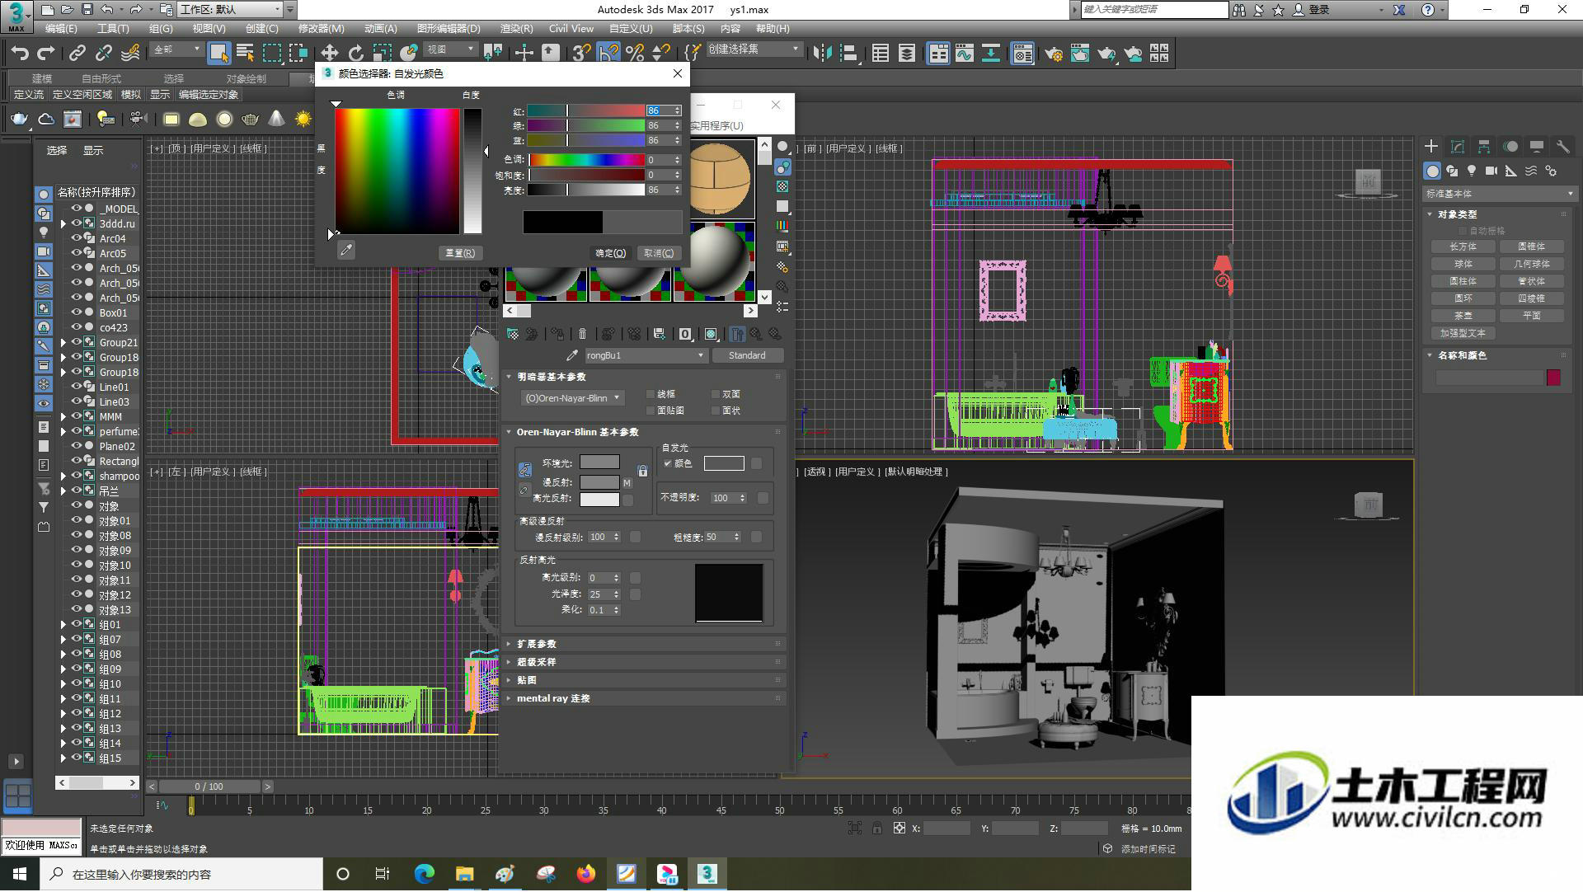Click the Redo arrow in main toolbar
The height and width of the screenshot is (892, 1583).
46,54
